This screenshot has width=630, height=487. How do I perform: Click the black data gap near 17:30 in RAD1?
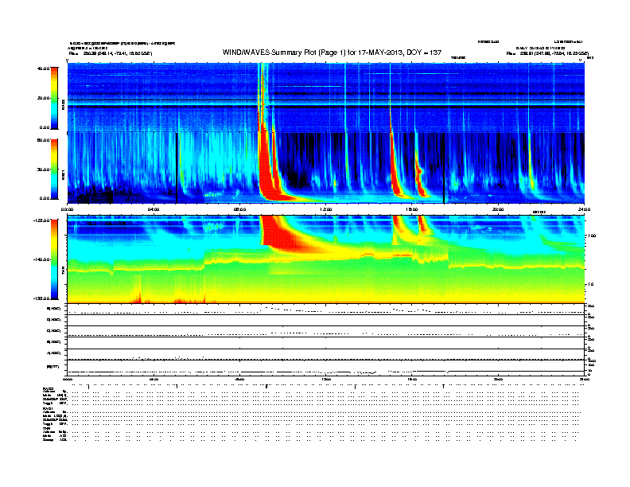click(x=444, y=168)
